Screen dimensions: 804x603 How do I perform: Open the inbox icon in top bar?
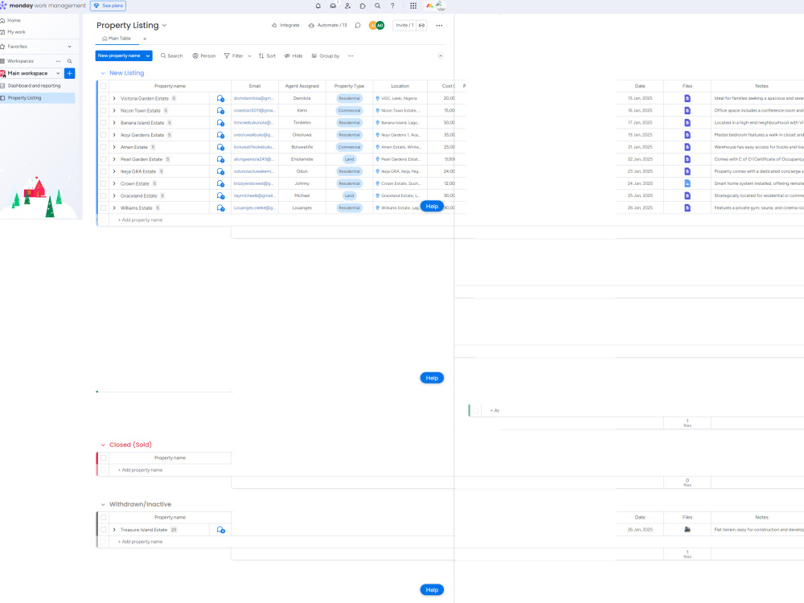click(x=334, y=6)
